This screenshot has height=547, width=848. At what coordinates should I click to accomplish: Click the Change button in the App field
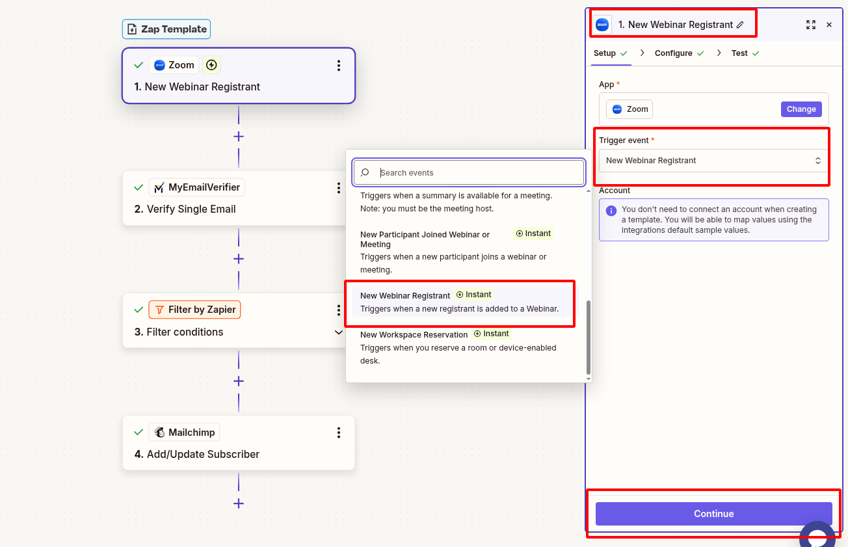click(801, 109)
